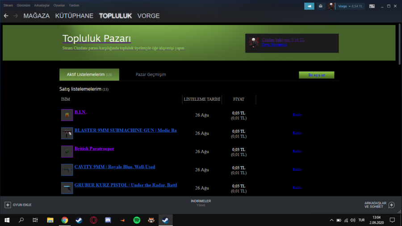Screen dimensions: 402x226
Task: Switch to Pazar Geçmişim tab
Action: 151,74
